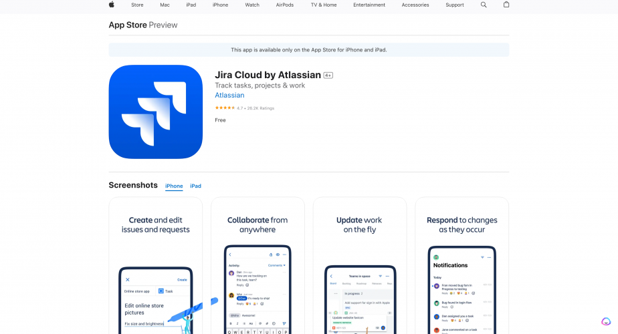Open the iPad nav menu

pos(191,5)
